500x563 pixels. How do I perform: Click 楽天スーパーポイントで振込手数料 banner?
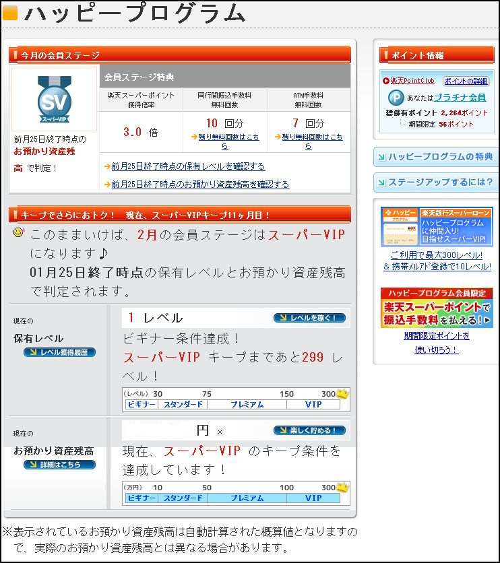[x=437, y=308]
